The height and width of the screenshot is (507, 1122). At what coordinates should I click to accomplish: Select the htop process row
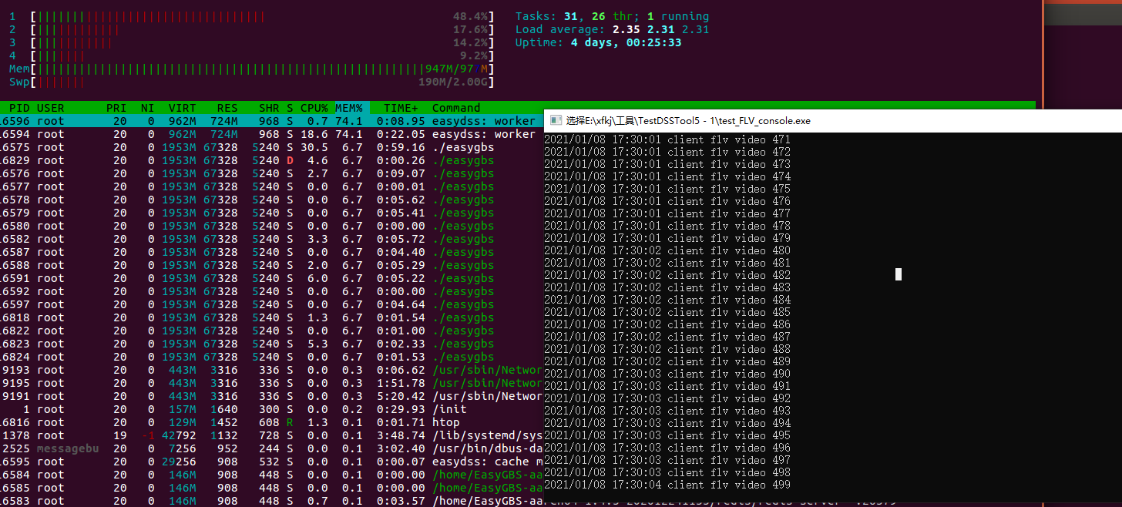tap(271, 422)
